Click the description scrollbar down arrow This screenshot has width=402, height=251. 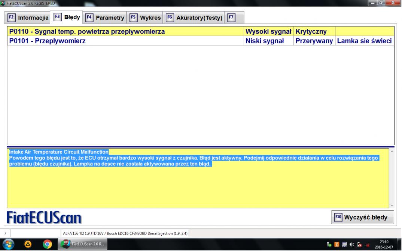392,205
